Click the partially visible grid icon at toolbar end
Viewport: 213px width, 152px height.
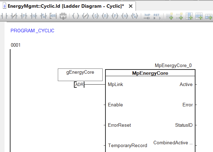click(209, 16)
